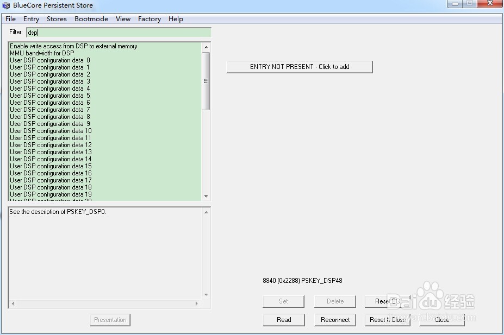504x335 pixels.
Task: Click description pane scroll left arrow
Action: (13, 304)
